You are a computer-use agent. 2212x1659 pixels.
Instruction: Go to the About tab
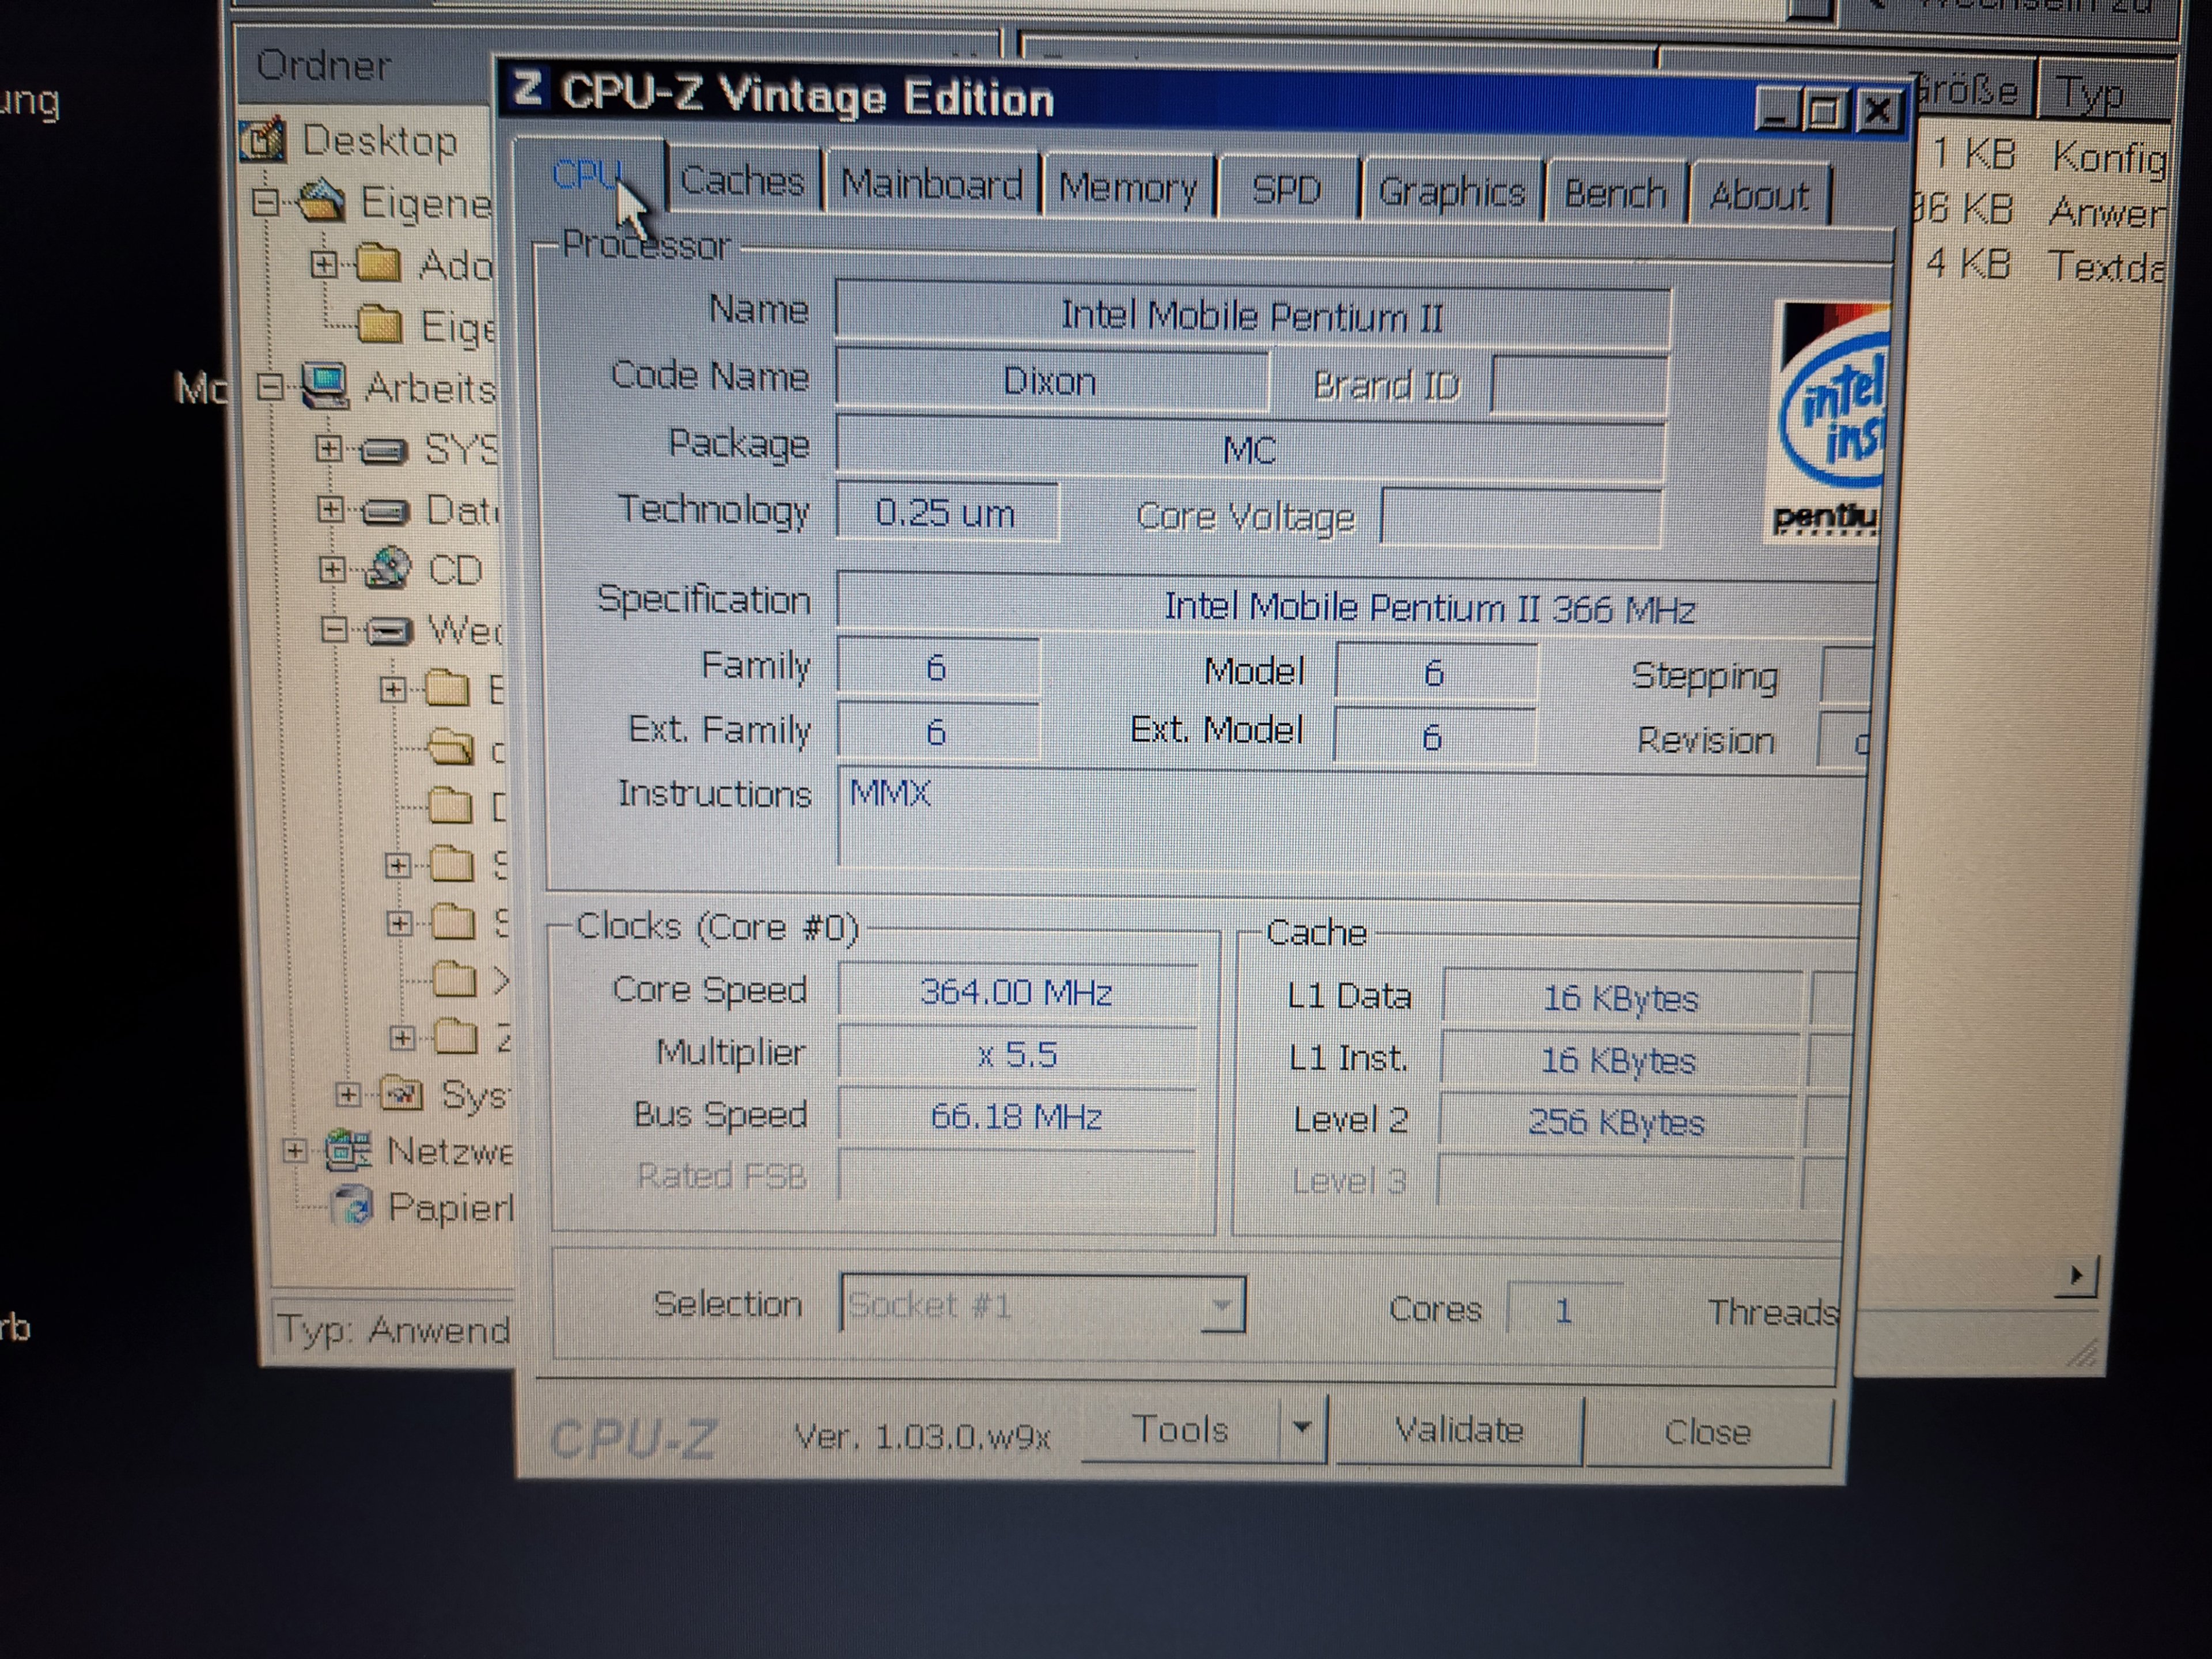[x=1760, y=196]
